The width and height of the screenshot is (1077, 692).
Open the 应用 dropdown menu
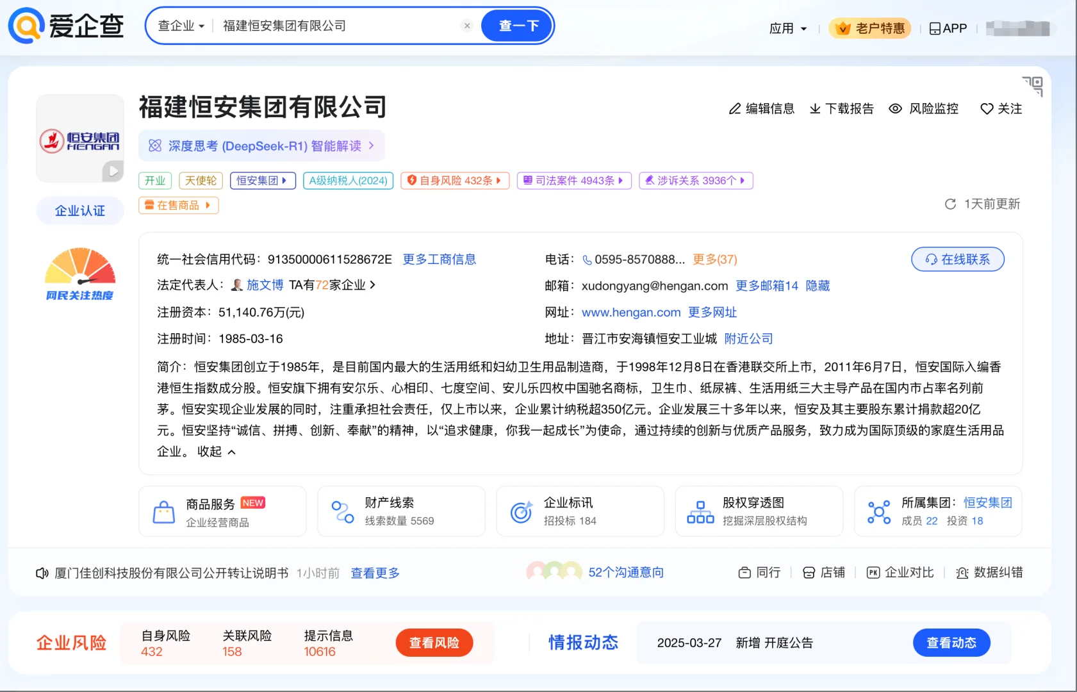(x=788, y=28)
